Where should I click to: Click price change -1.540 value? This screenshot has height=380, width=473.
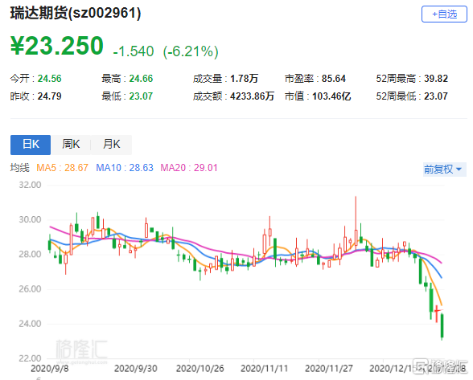[x=134, y=51]
